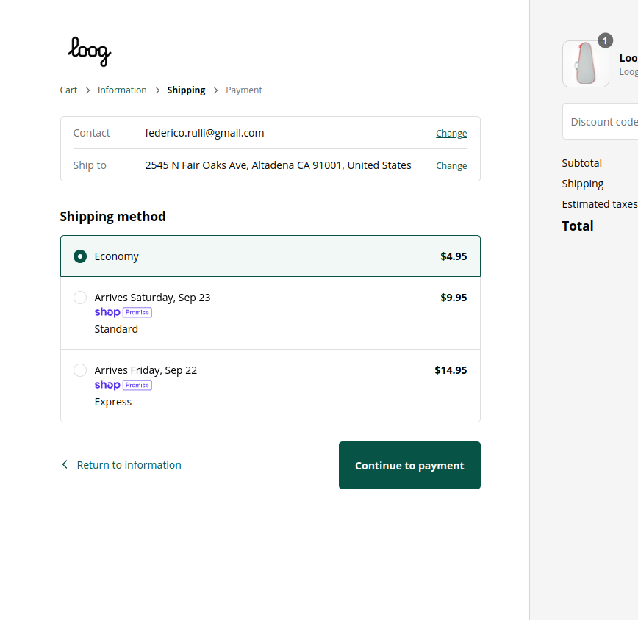
Task: Click the quantity badge on product thumbnail
Action: point(605,40)
